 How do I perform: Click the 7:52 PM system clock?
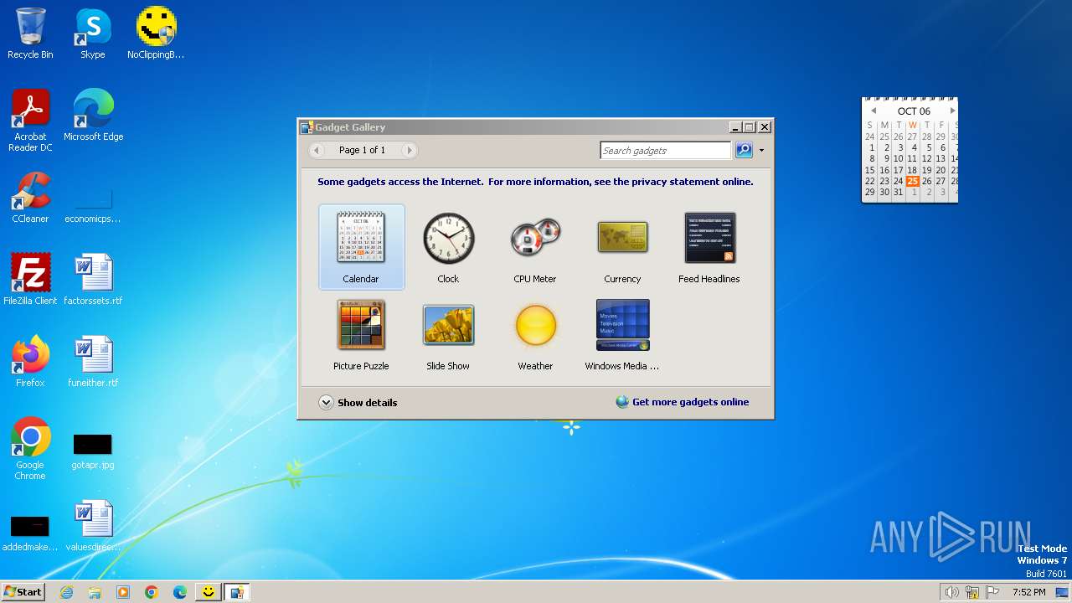pyautogui.click(x=1028, y=592)
